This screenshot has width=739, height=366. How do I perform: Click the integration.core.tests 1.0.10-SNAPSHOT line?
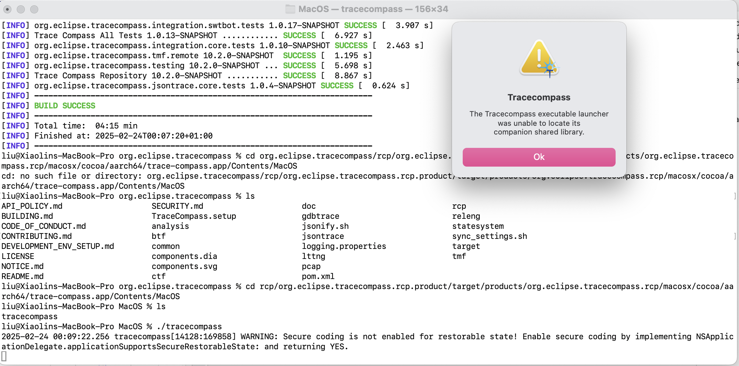coord(213,45)
